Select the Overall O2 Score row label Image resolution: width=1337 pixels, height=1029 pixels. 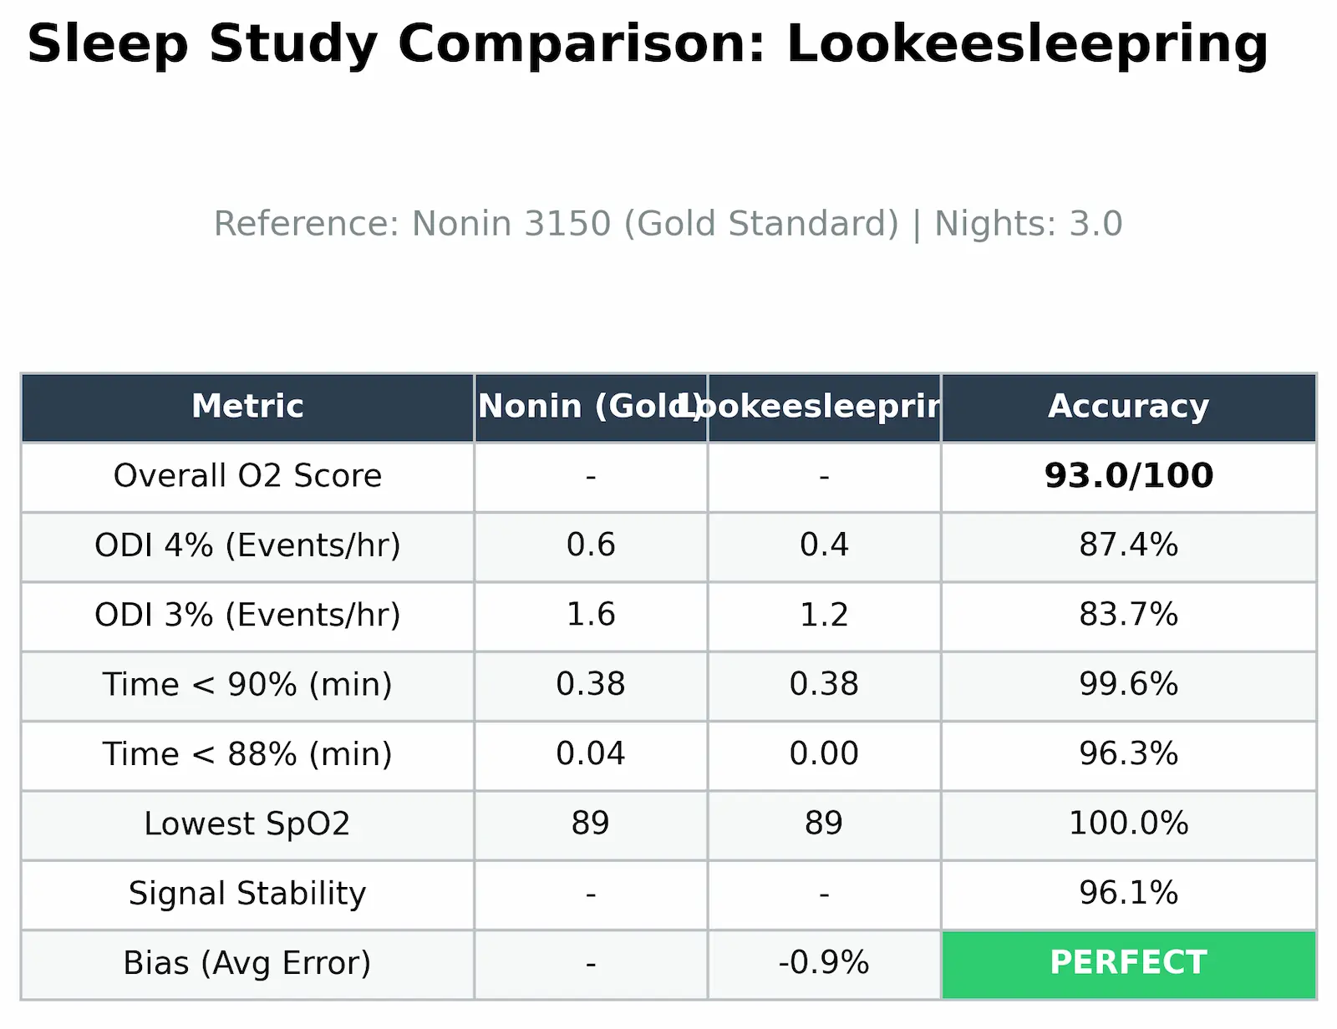(x=247, y=476)
